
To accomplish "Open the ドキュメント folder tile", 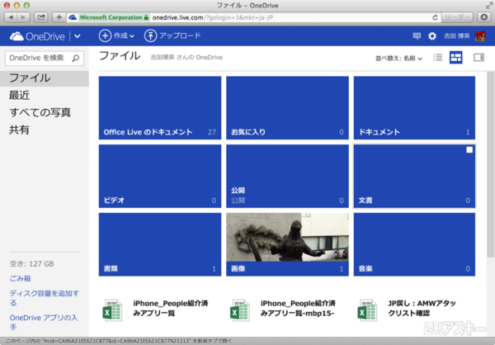I will 414,108.
